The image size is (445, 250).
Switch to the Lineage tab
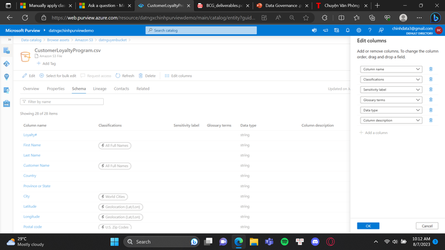(x=99, y=89)
